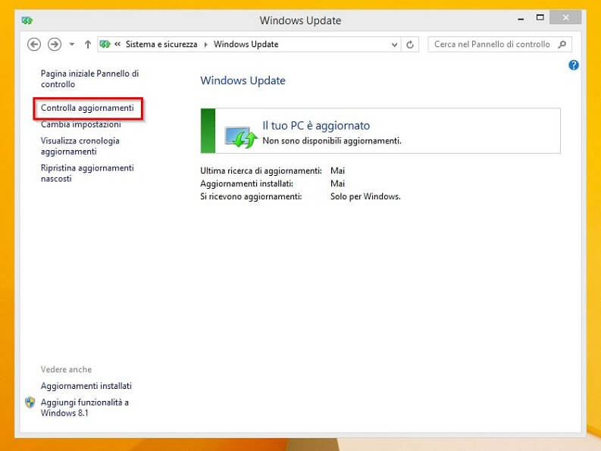This screenshot has width=601, height=451.
Task: Close the Windows Update window
Action: pos(565,17)
